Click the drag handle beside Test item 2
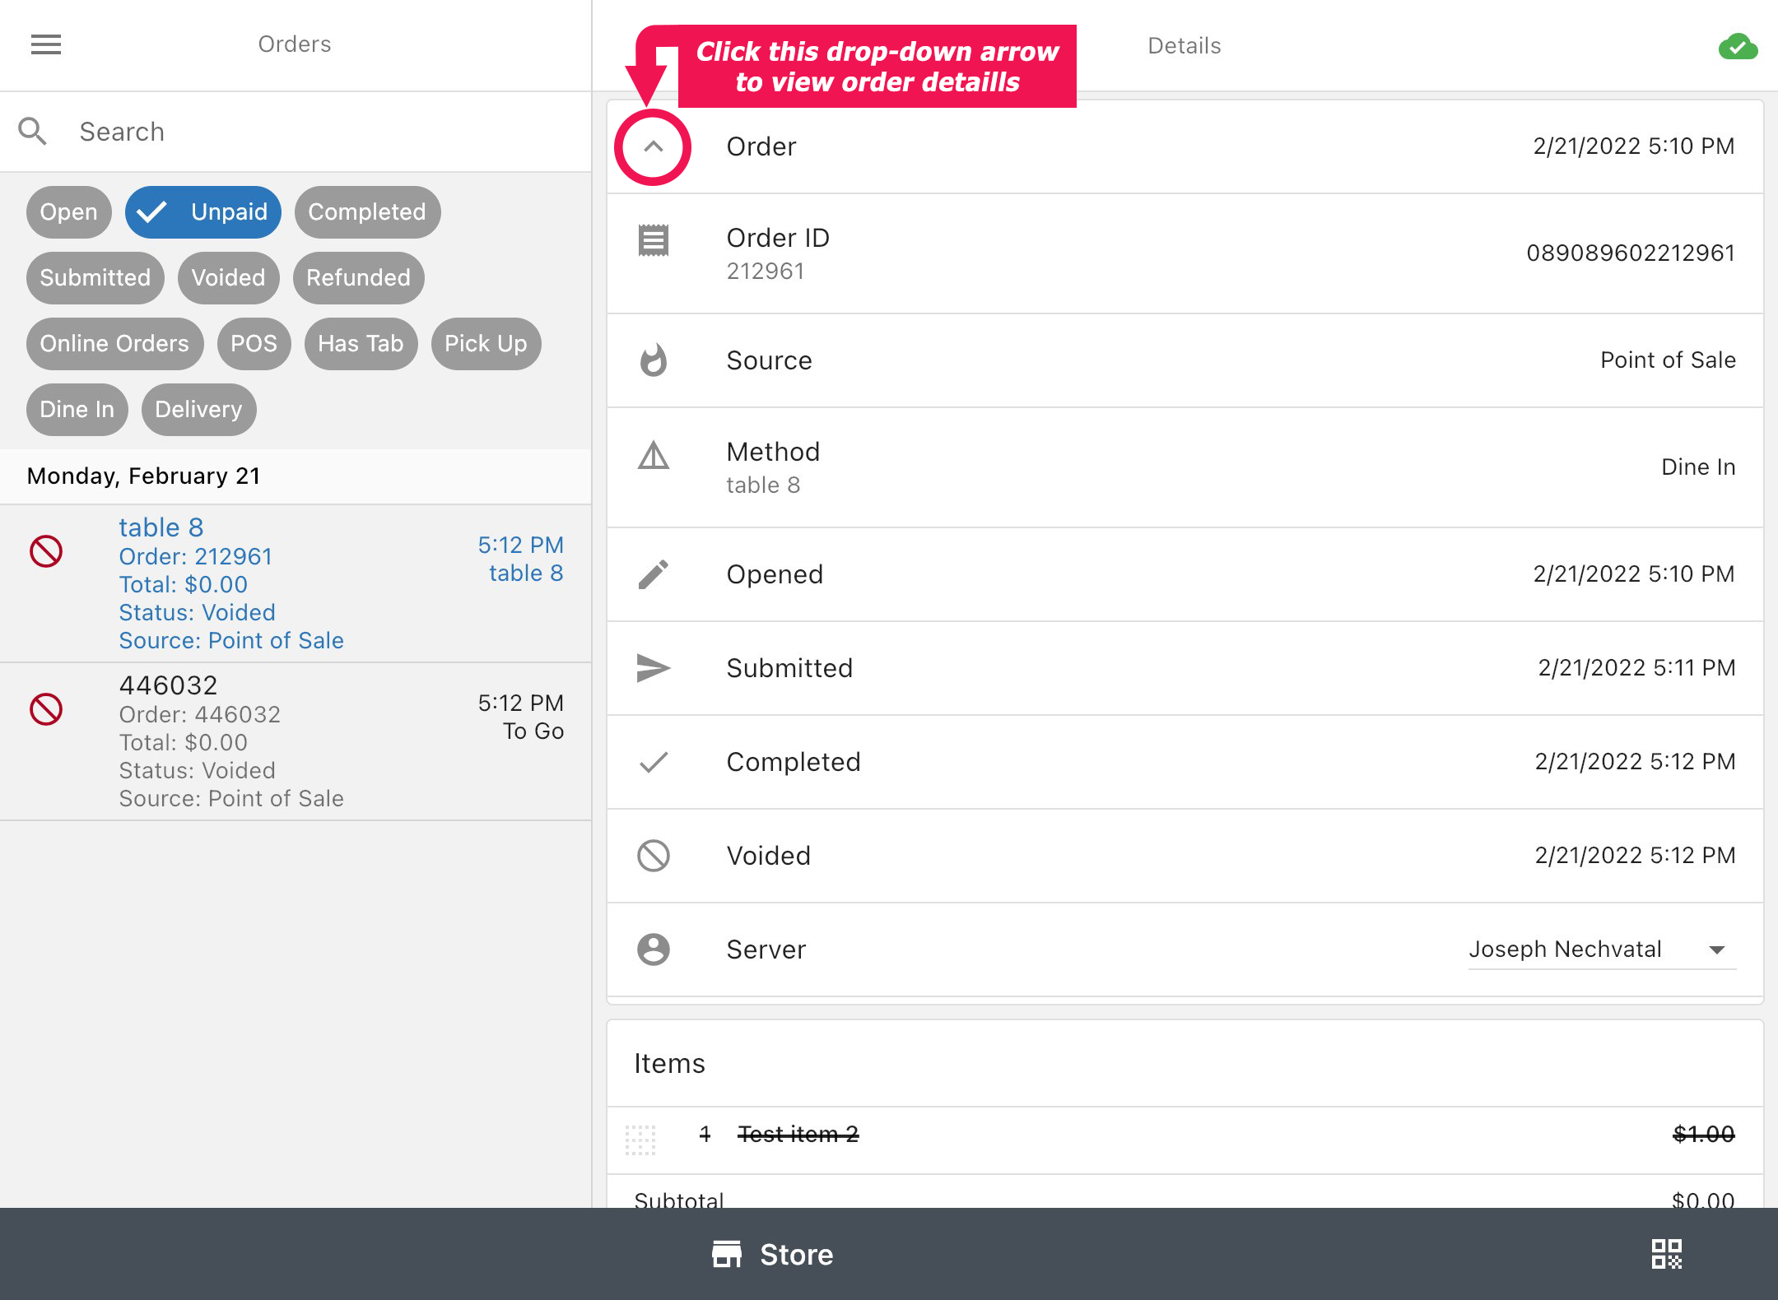Screen dimensions: 1778x1300 pyautogui.click(x=640, y=1139)
